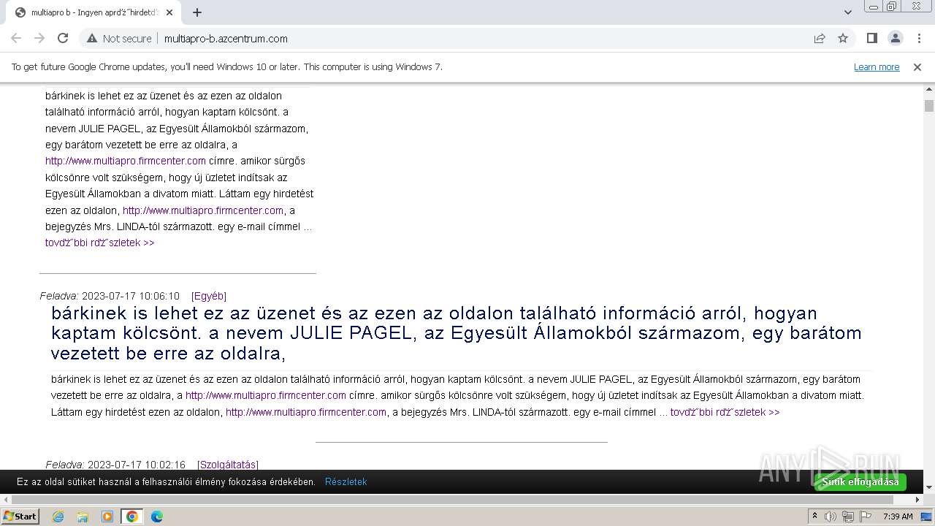The height and width of the screenshot is (526, 935).
Task: Show hidden tray icons arrow
Action: click(x=814, y=517)
